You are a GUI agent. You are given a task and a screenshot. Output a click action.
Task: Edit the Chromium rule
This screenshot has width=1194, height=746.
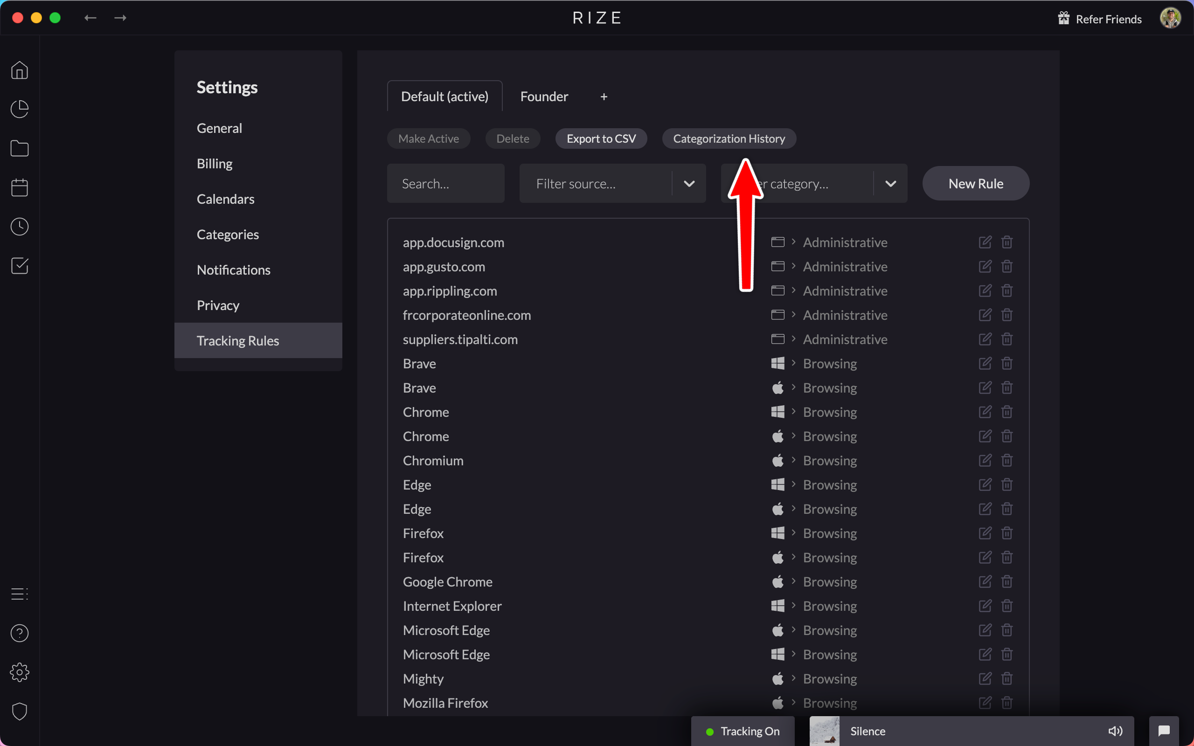click(x=985, y=460)
